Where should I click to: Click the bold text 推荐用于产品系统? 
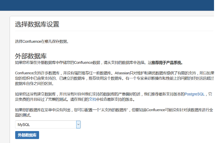pyautogui.click(x=166, y=63)
